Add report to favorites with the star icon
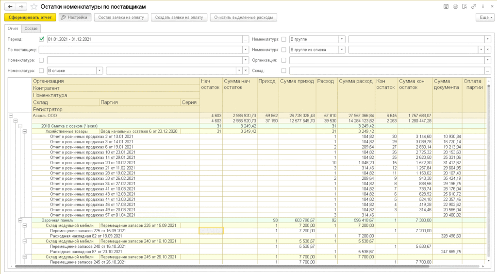 click(33, 7)
